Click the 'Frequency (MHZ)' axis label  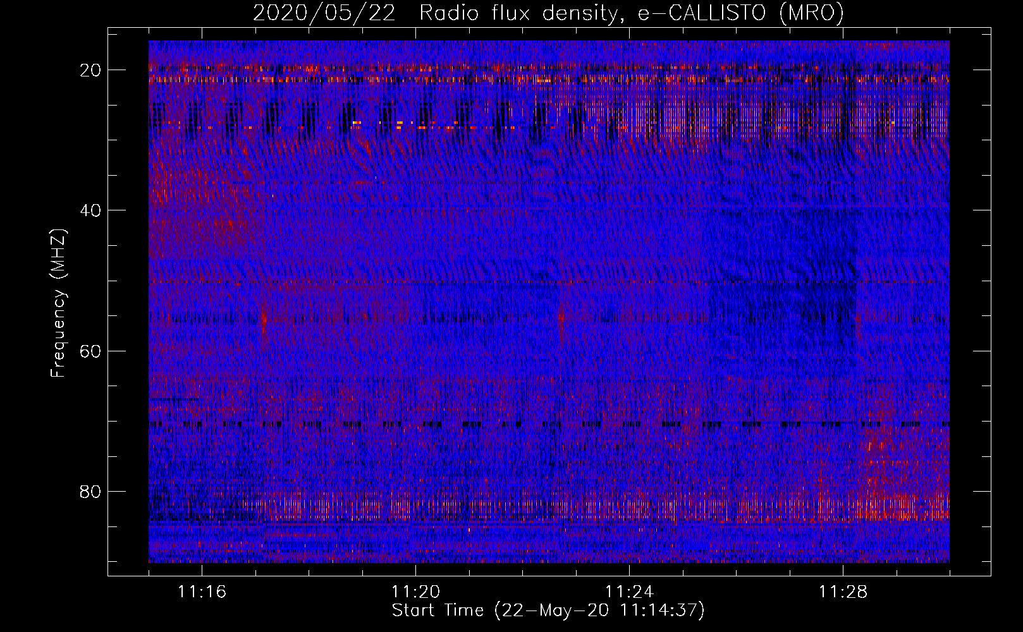tap(58, 304)
